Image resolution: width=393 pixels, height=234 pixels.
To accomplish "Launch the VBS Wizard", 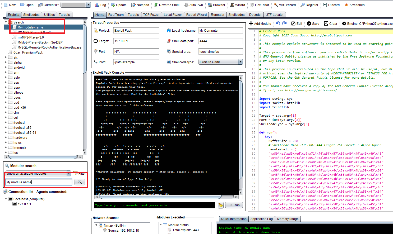I will pos(285,5).
